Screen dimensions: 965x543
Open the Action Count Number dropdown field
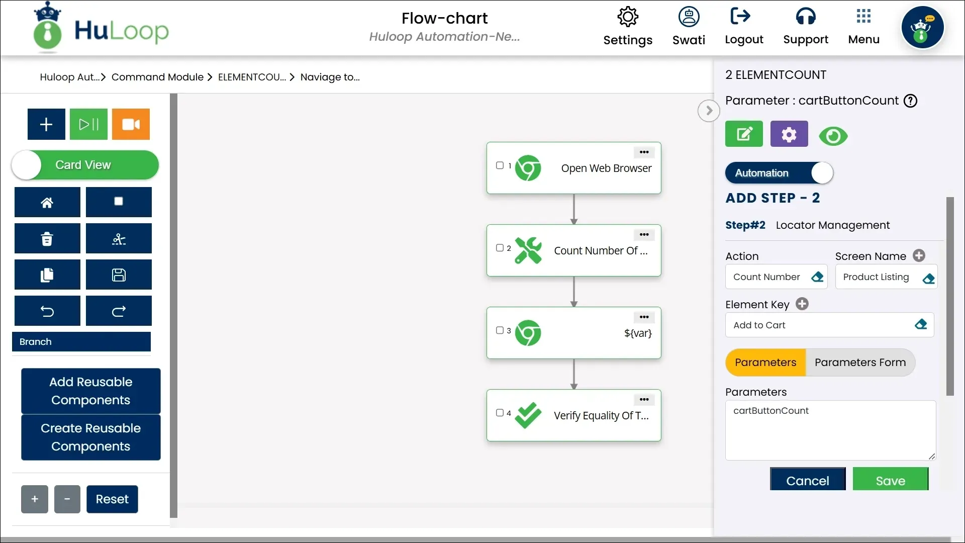tap(776, 277)
